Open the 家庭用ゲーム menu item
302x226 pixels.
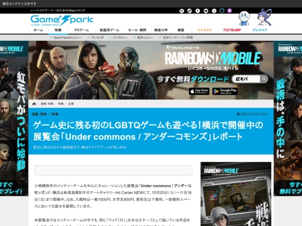tap(110, 30)
